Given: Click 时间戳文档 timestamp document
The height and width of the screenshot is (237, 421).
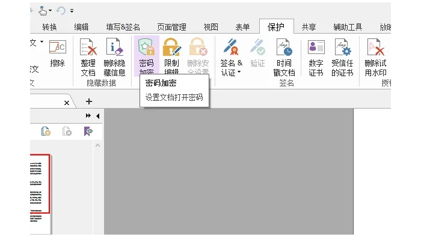Looking at the screenshot, I should tap(284, 58).
